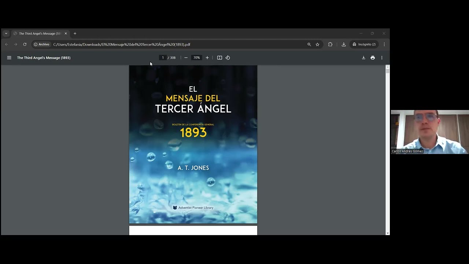Close The Third Angel's Message tab
469x264 pixels.
tap(66, 33)
